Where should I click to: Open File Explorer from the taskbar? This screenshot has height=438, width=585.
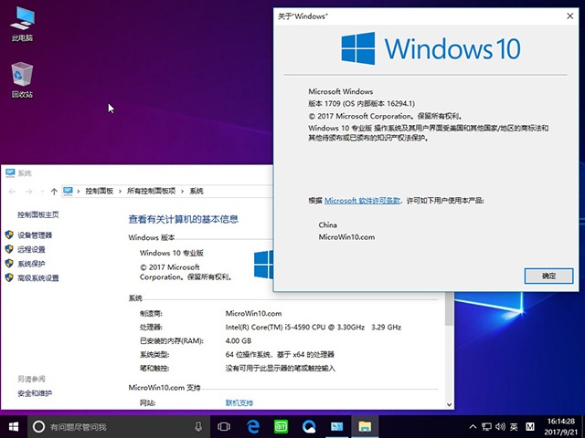[x=365, y=426]
